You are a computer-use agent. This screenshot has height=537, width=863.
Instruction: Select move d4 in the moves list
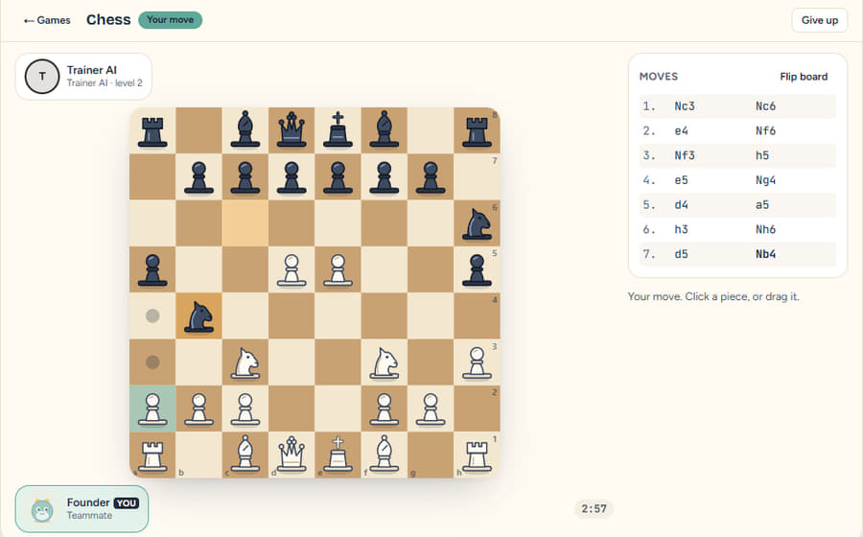(682, 204)
